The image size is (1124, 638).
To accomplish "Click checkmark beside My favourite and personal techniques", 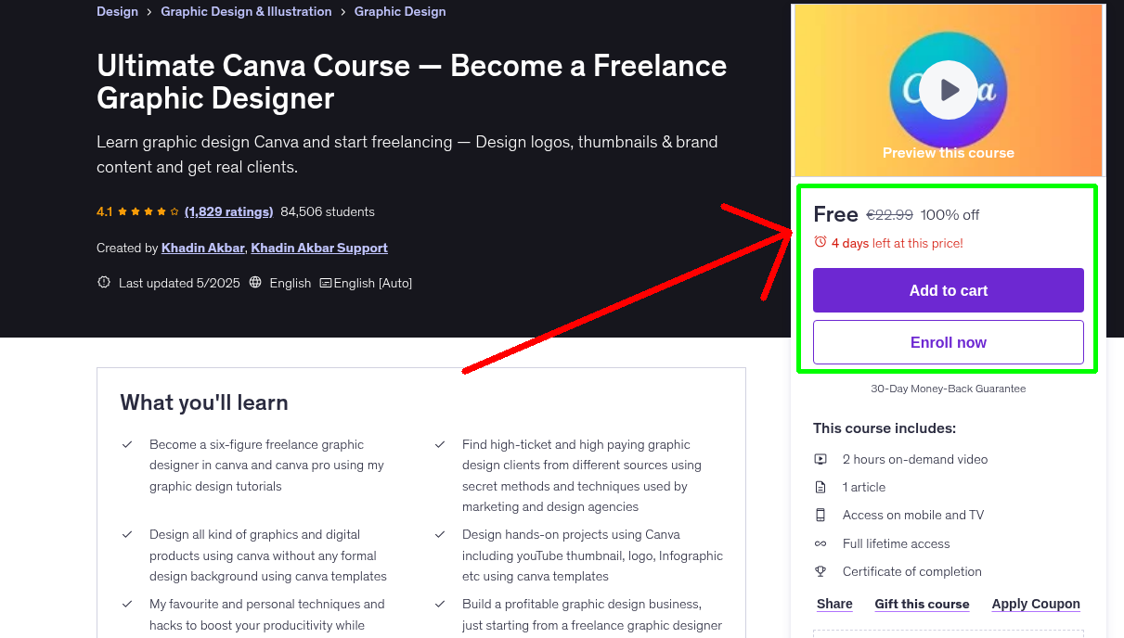I will (127, 605).
